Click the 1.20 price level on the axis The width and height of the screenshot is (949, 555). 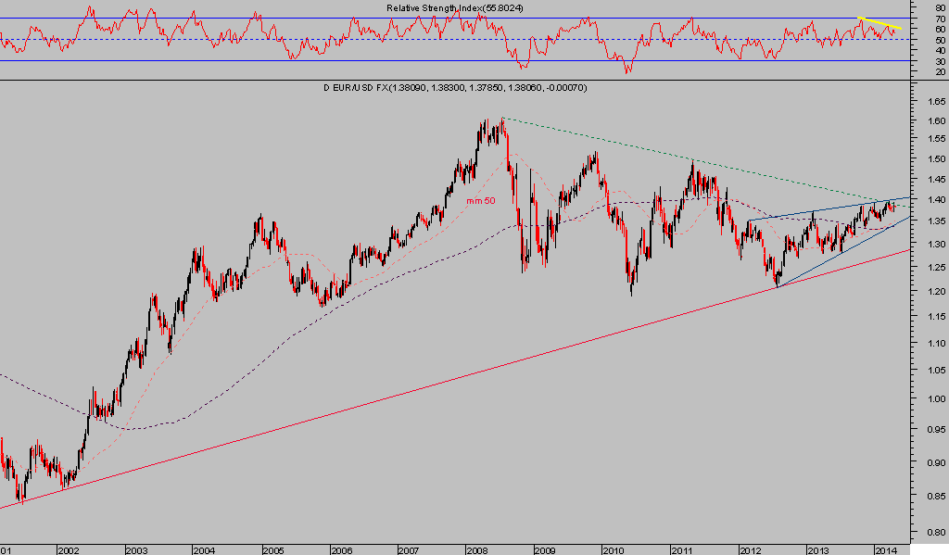click(x=934, y=292)
